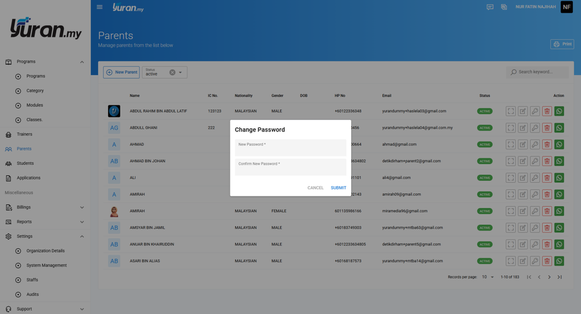Click the WhatsApp icon for Abdul Rahim
This screenshot has width=581, height=314.
click(559, 111)
